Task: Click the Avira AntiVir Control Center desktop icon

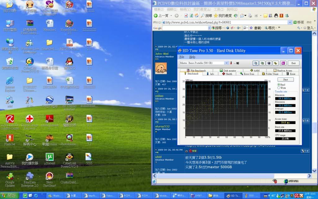Action: tap(10, 122)
